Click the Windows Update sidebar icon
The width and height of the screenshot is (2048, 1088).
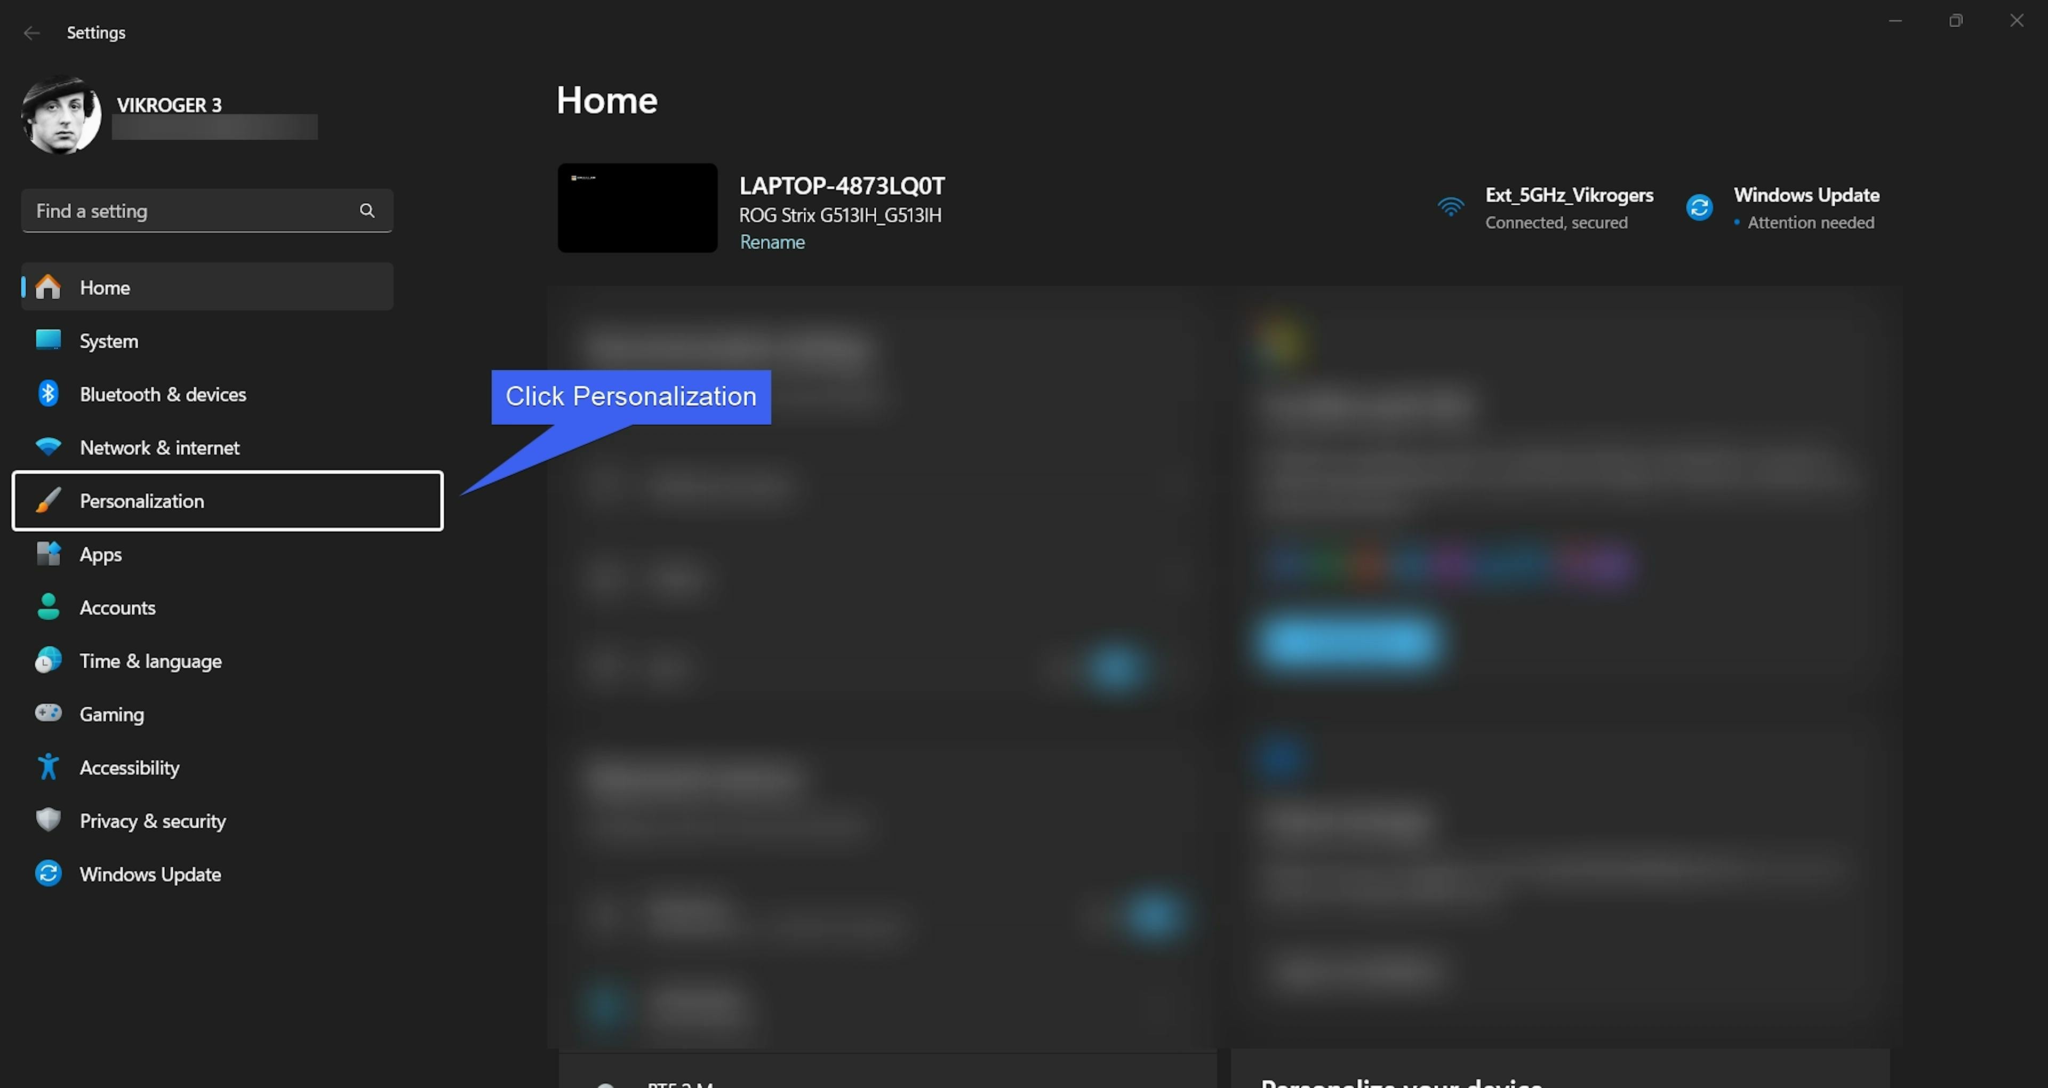[47, 873]
